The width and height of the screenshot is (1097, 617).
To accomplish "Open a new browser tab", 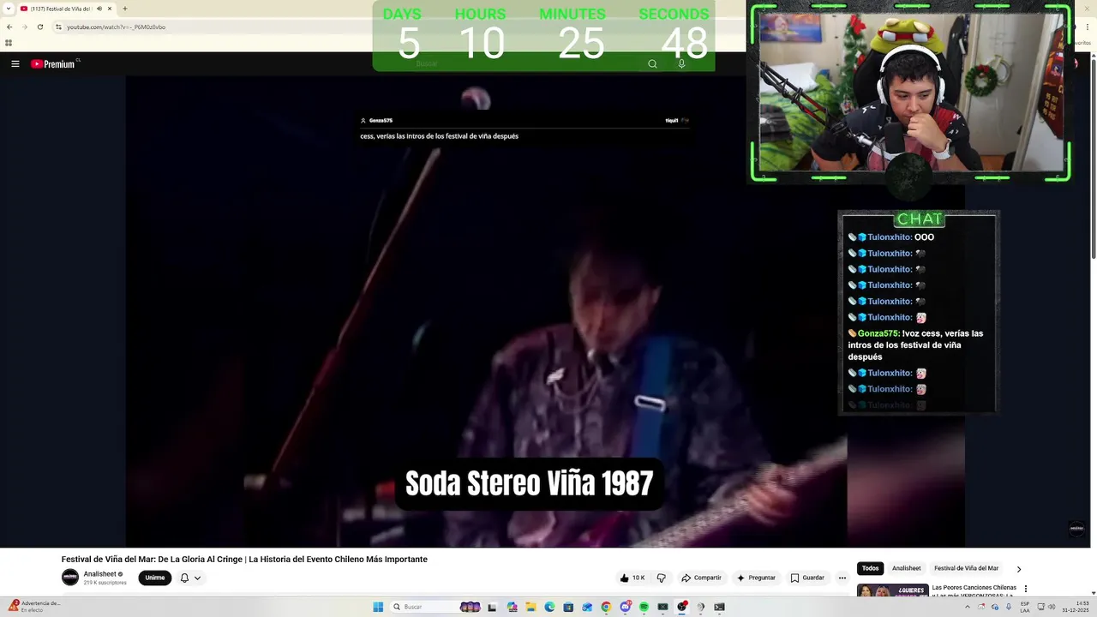I will click(125, 9).
